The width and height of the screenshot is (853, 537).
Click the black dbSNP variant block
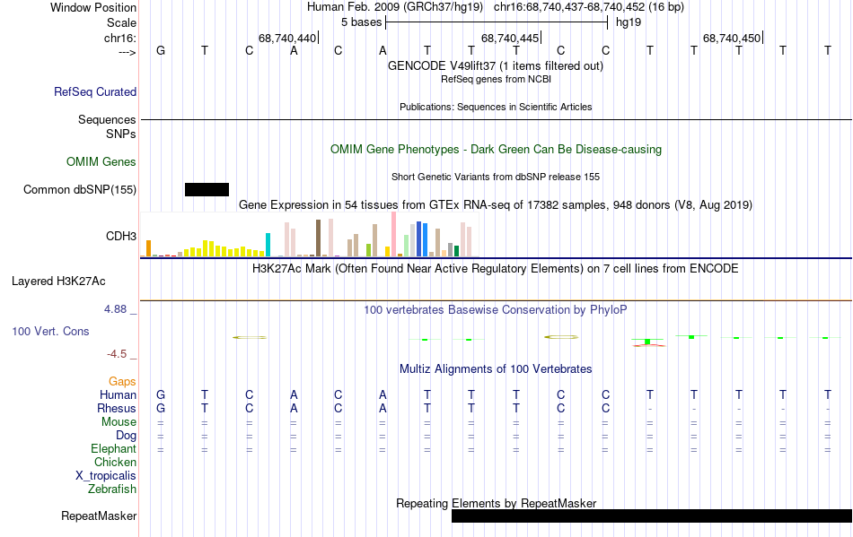click(207, 189)
